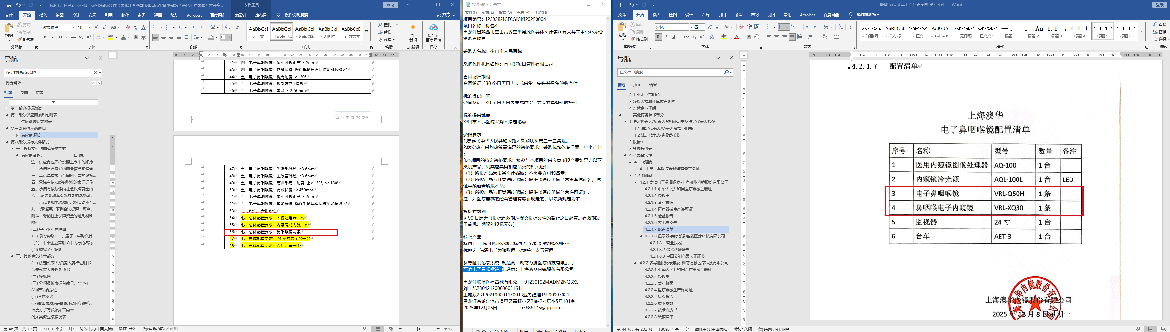Image resolution: width=1170 pixels, height=332 pixels.
Task: Click Replace (替换) in right Word ribbon
Action: pyautogui.click(x=1159, y=32)
